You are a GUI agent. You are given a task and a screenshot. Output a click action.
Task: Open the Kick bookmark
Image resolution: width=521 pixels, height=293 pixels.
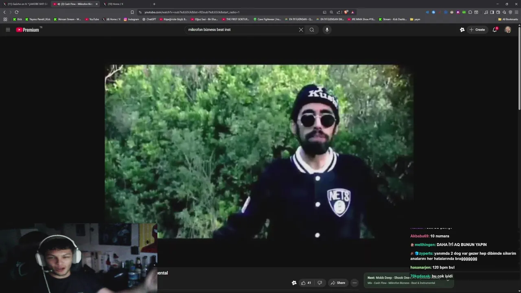tap(18, 19)
